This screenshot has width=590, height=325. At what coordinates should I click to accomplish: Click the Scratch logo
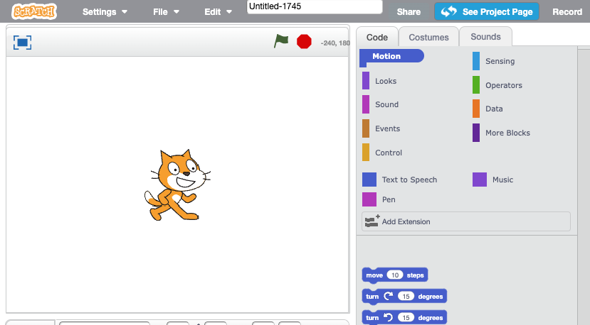34,11
